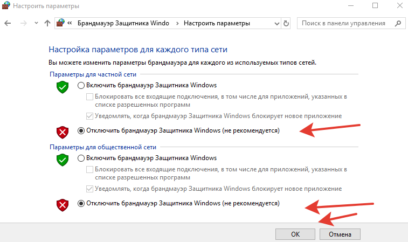Focus the Поиск в панели управления field

[351, 23]
